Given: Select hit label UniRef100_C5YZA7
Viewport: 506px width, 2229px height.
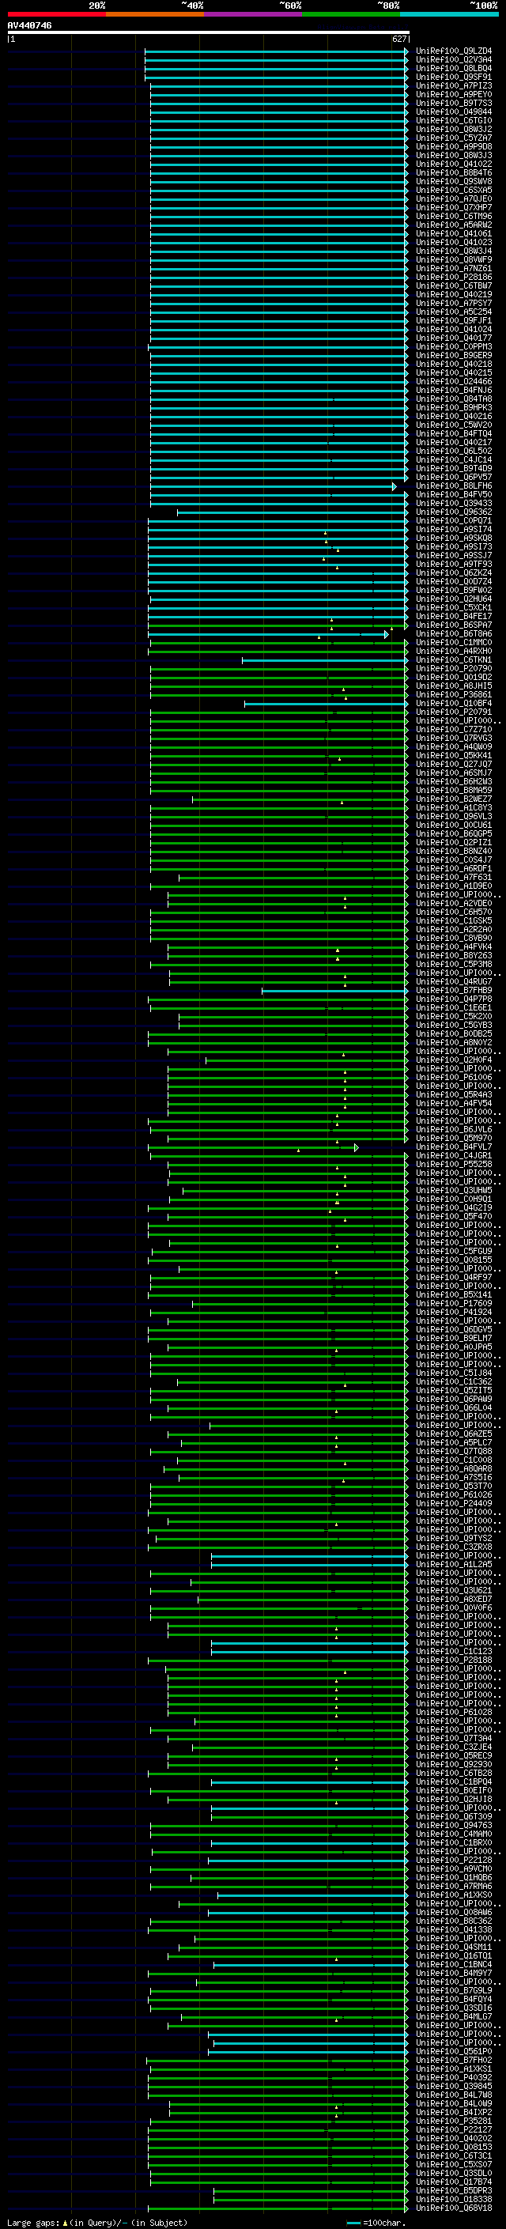Looking at the screenshot, I should (454, 138).
